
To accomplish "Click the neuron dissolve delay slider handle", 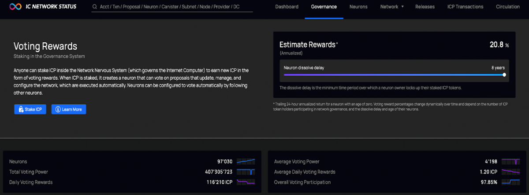I will coord(504,75).
